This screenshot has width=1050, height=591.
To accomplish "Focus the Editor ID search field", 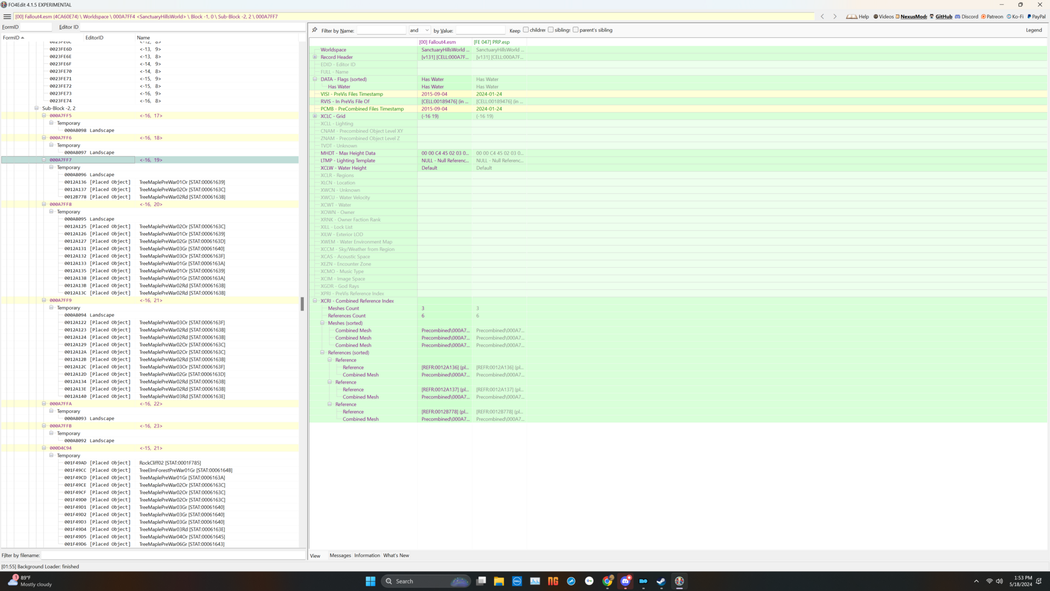I will (x=192, y=27).
